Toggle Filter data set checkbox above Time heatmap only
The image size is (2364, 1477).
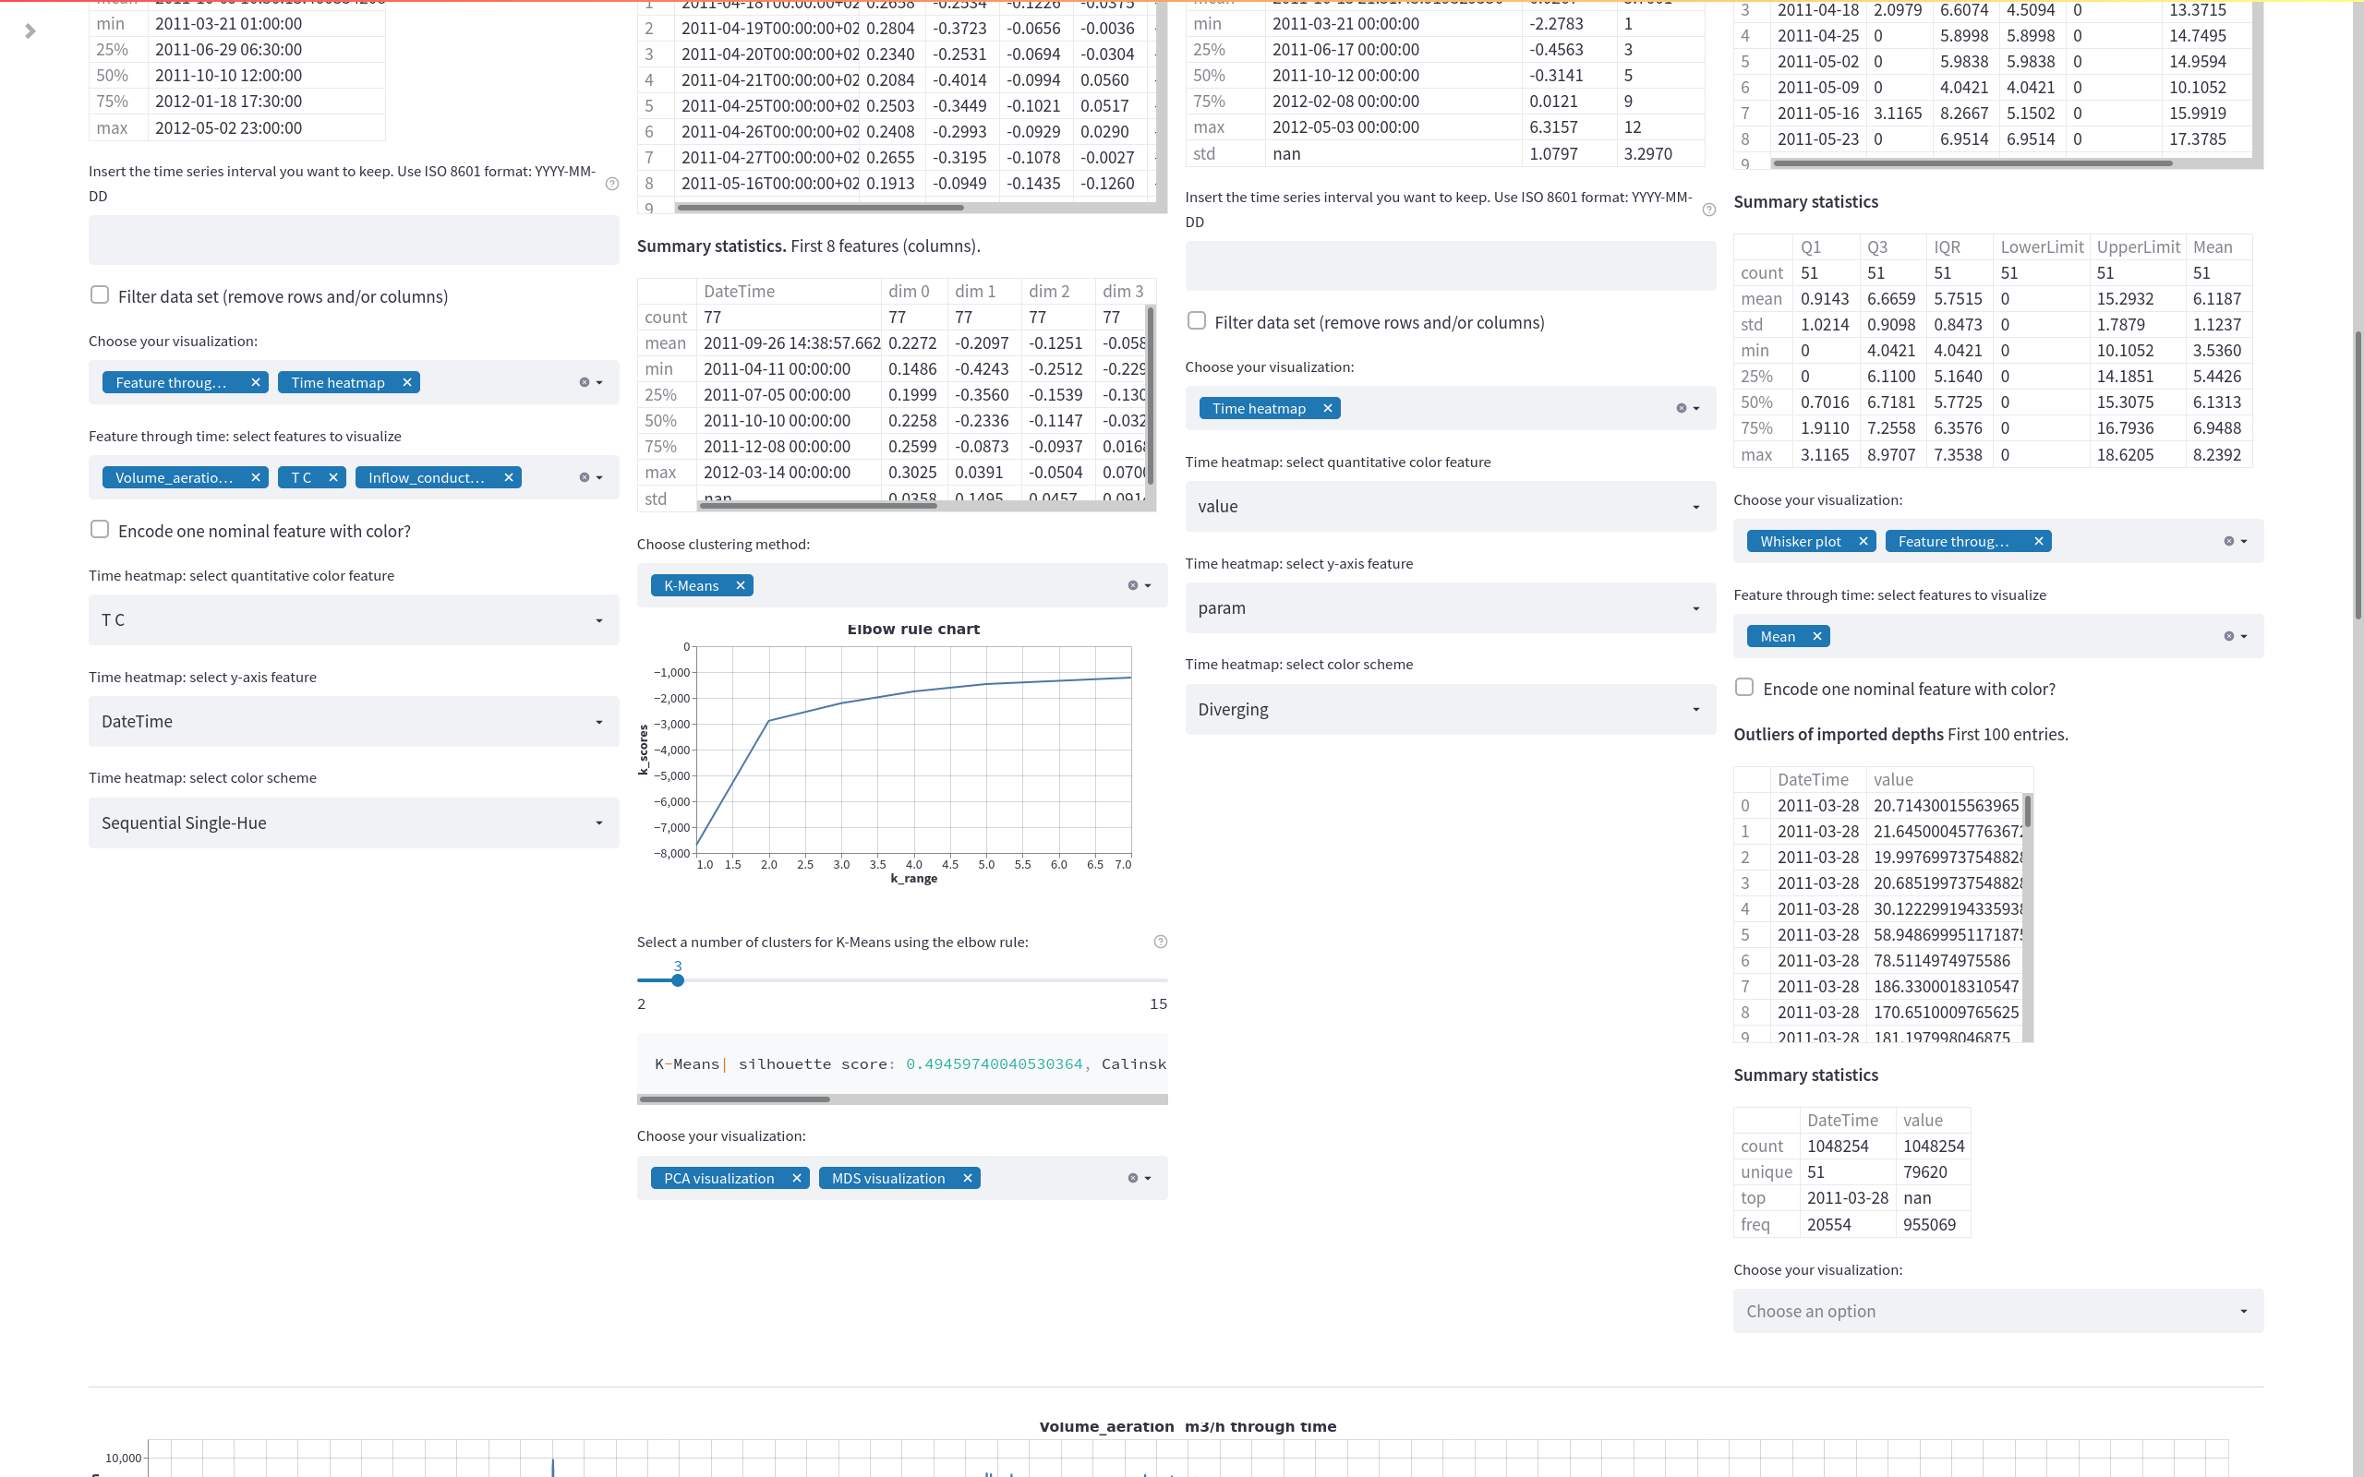[x=1197, y=321]
